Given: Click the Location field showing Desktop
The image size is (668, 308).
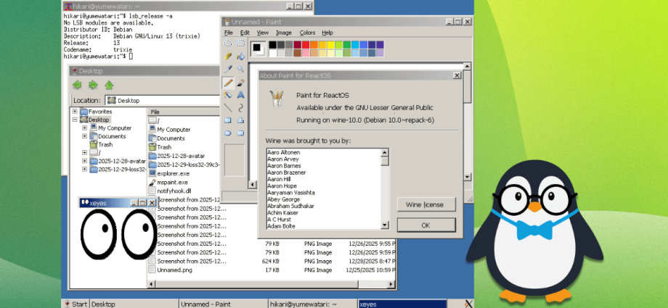Looking at the screenshot, I should pos(163,101).
